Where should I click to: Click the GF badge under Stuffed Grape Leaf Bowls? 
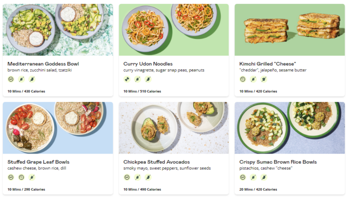10,177
